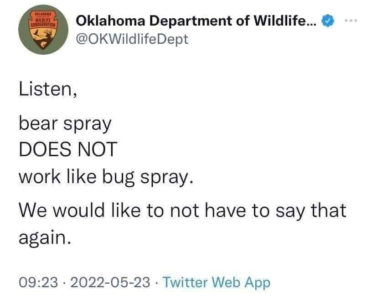Screen dimensions: 377x300
Task: Click the word "bug" in the tweet
Action: tap(119, 178)
